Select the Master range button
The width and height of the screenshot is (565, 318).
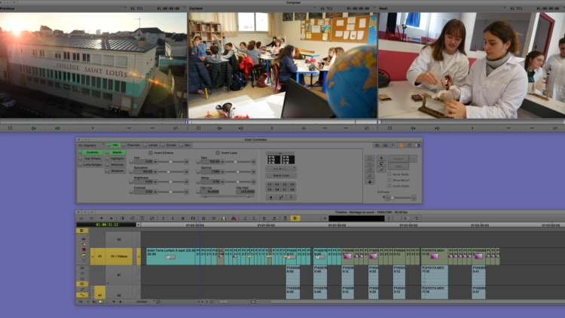(117, 152)
